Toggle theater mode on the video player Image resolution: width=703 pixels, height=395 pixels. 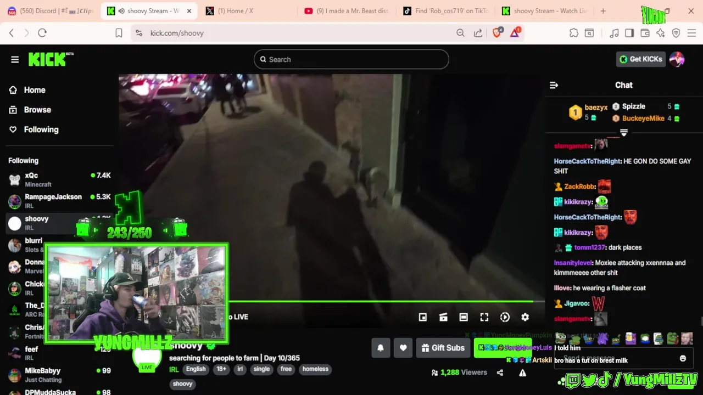point(464,317)
